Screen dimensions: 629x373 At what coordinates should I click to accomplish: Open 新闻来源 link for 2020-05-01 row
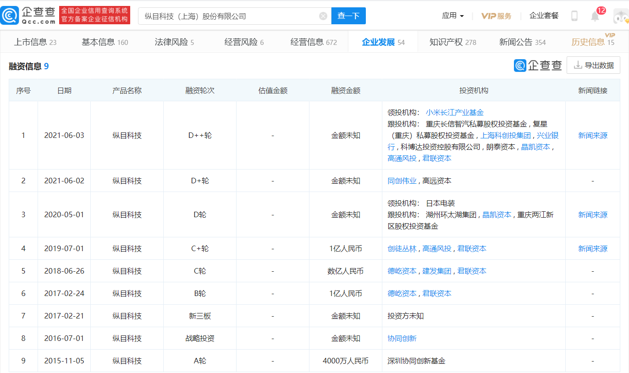(x=593, y=214)
